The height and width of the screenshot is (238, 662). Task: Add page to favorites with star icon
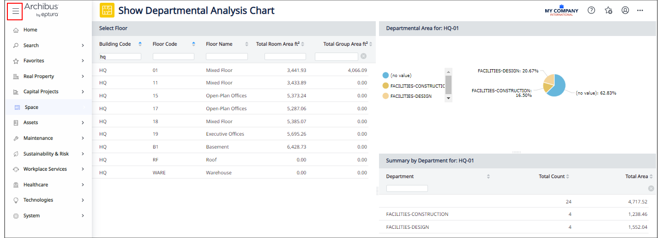pos(608,10)
